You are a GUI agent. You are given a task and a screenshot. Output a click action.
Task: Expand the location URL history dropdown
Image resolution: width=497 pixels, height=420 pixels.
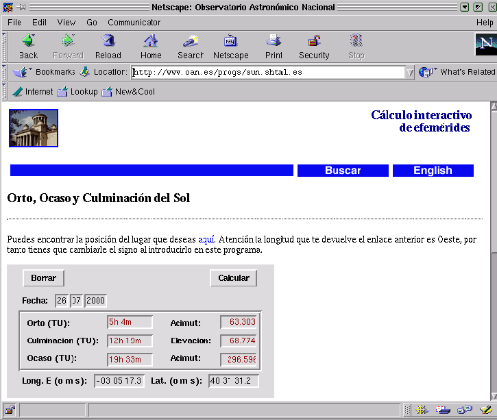410,72
